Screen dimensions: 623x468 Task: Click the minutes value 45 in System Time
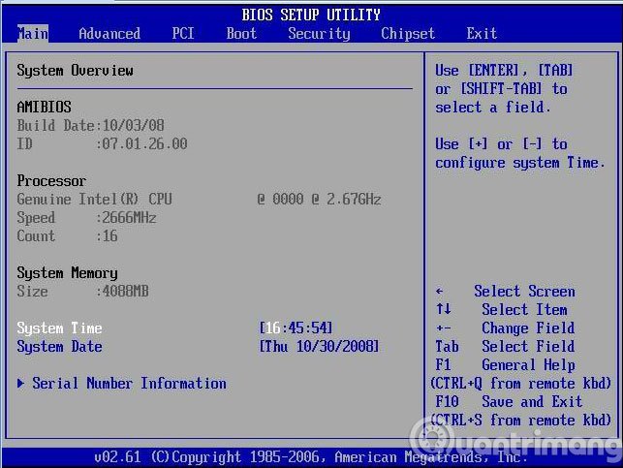[296, 328]
